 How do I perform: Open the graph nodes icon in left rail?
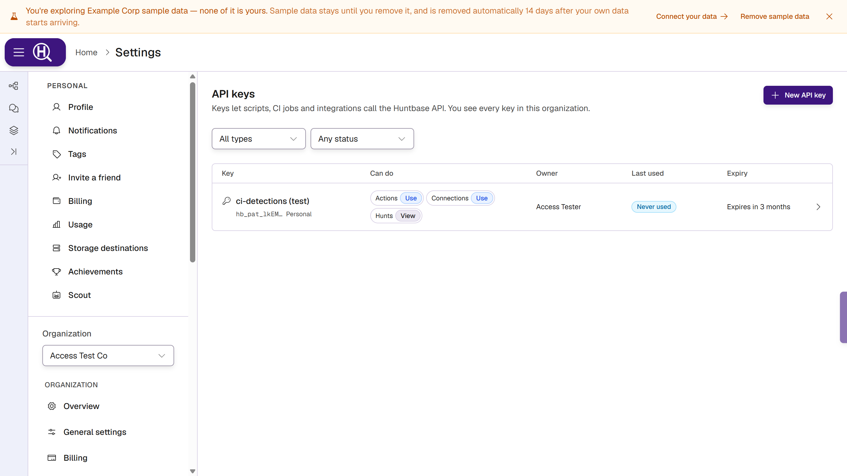tap(14, 86)
